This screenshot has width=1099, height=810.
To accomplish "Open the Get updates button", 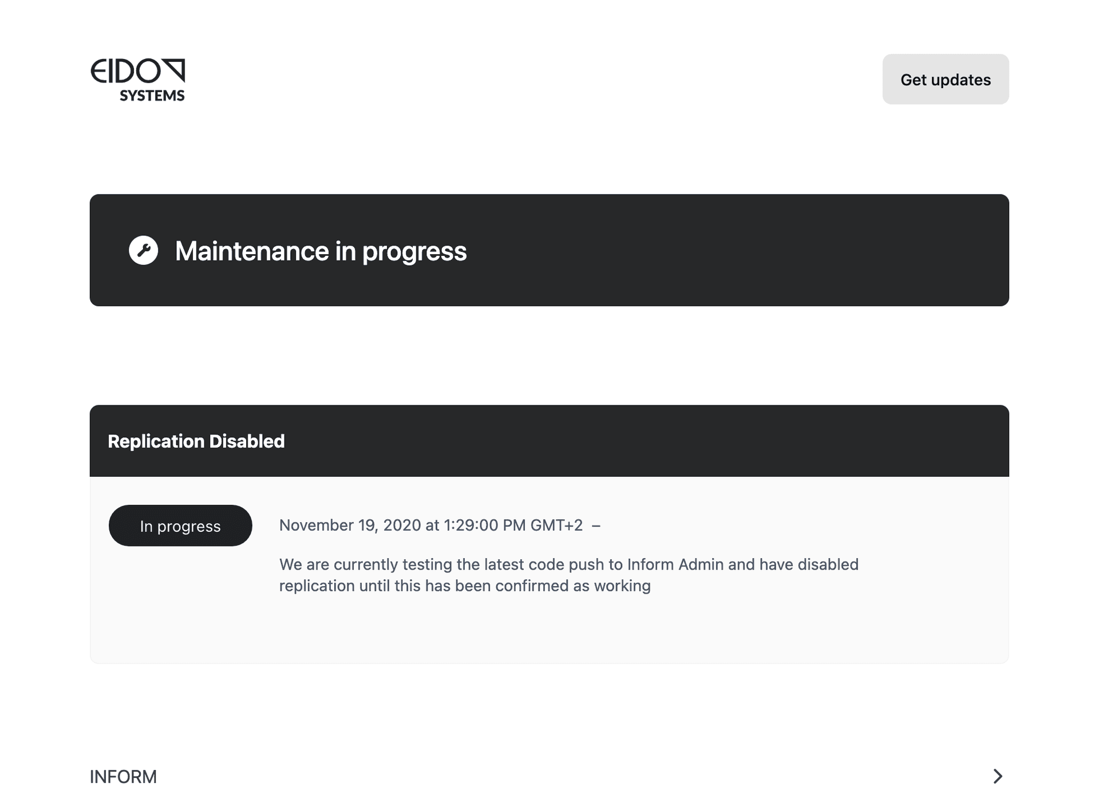I will coord(946,79).
